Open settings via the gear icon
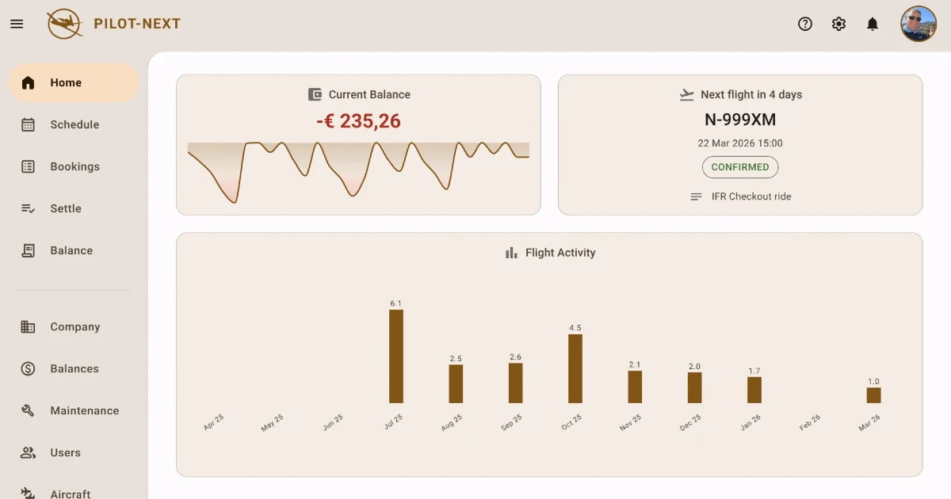The image size is (951, 499). 838,24
